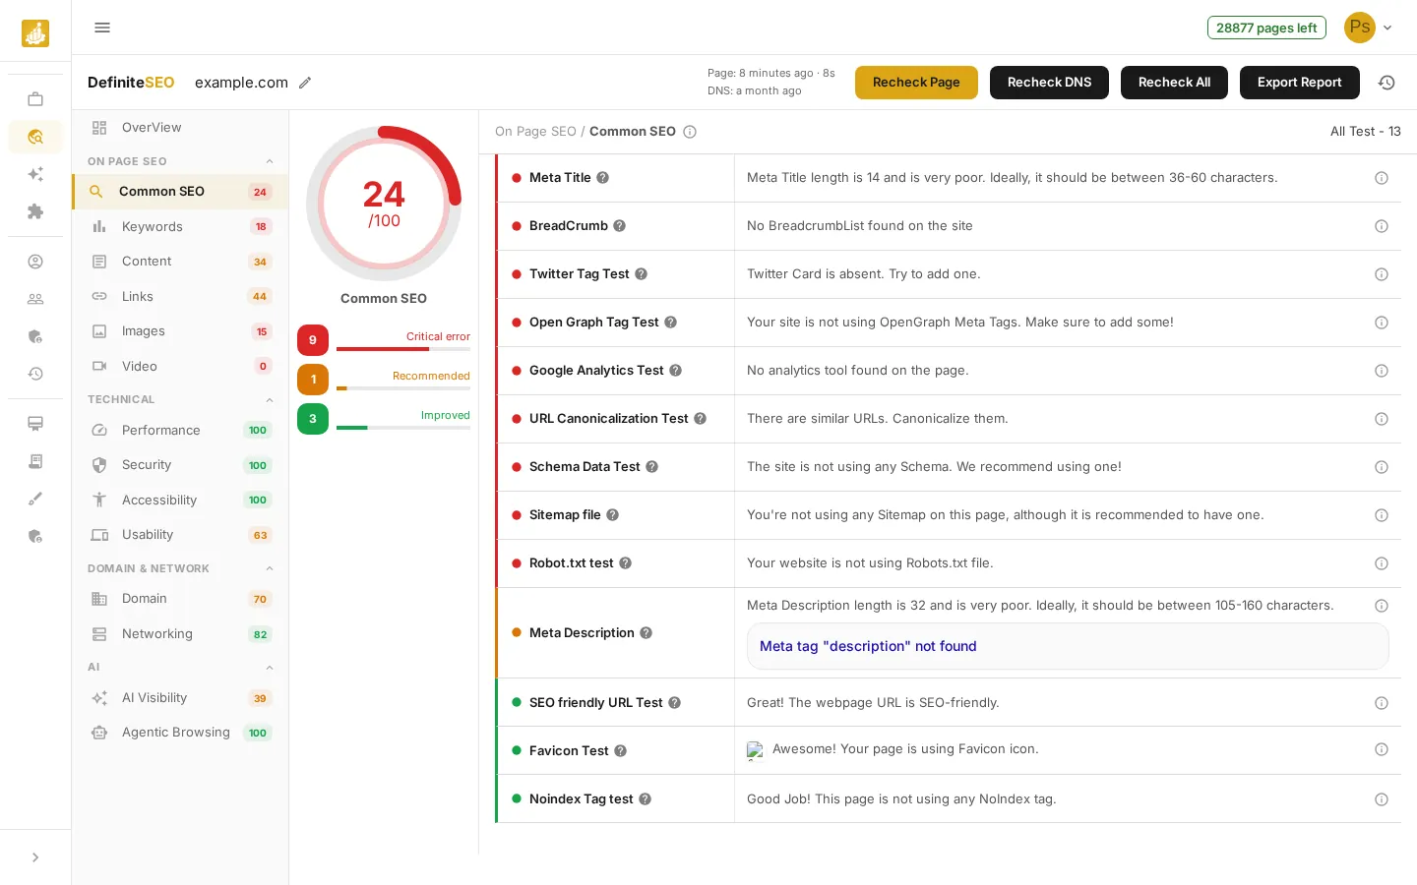This screenshot has height=885, width=1417.
Task: Click the Export Report button
Action: tap(1299, 83)
